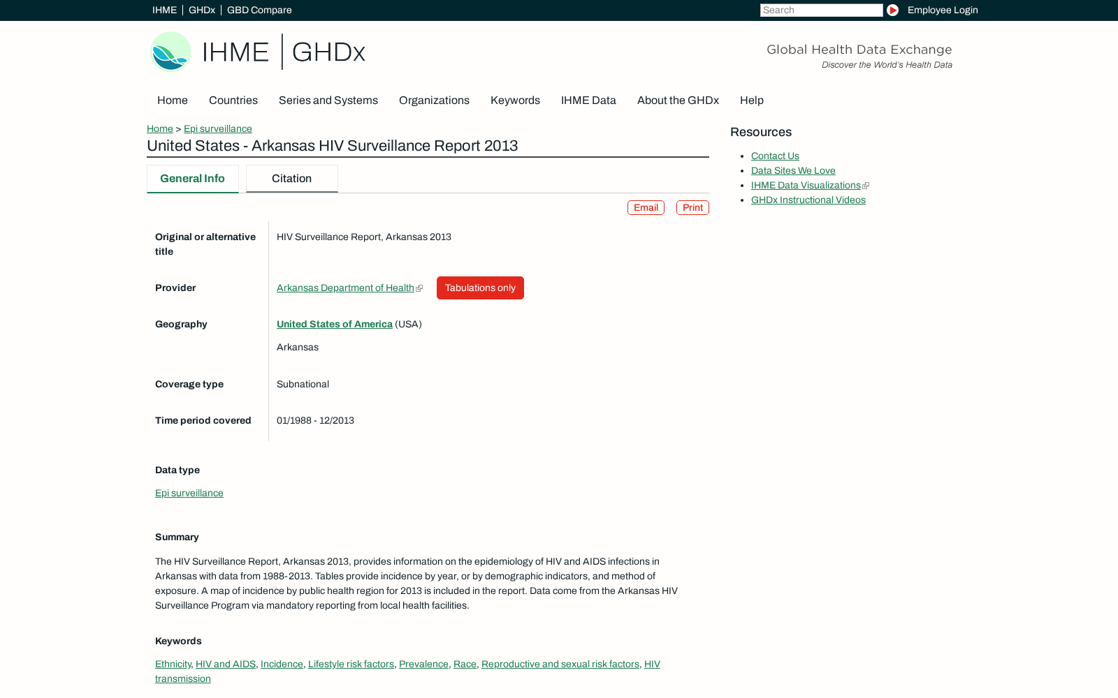Open the Contact Us resource link

click(x=775, y=156)
